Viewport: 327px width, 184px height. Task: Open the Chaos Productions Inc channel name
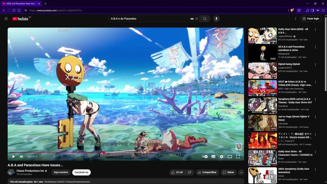(30, 171)
